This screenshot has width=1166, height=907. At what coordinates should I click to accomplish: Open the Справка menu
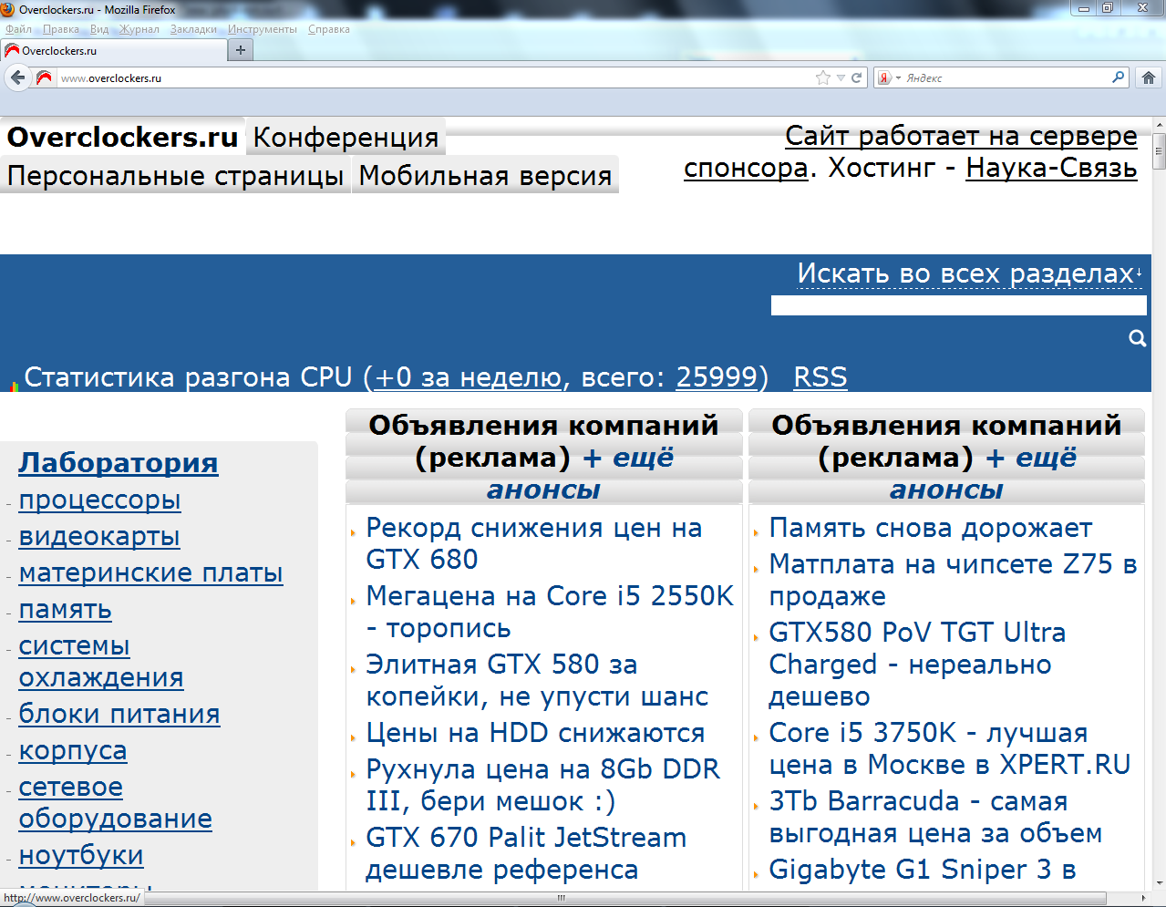click(329, 29)
